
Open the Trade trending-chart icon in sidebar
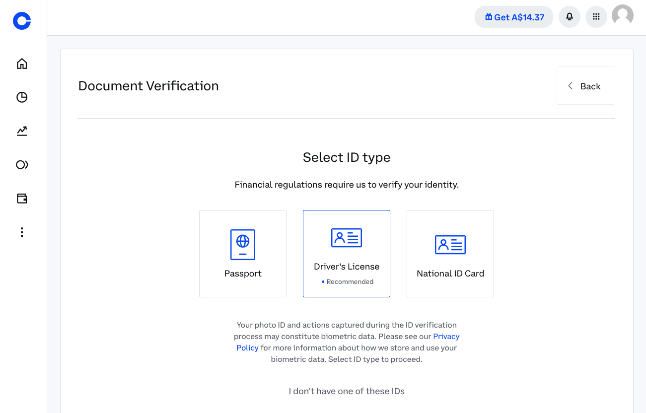coord(21,131)
